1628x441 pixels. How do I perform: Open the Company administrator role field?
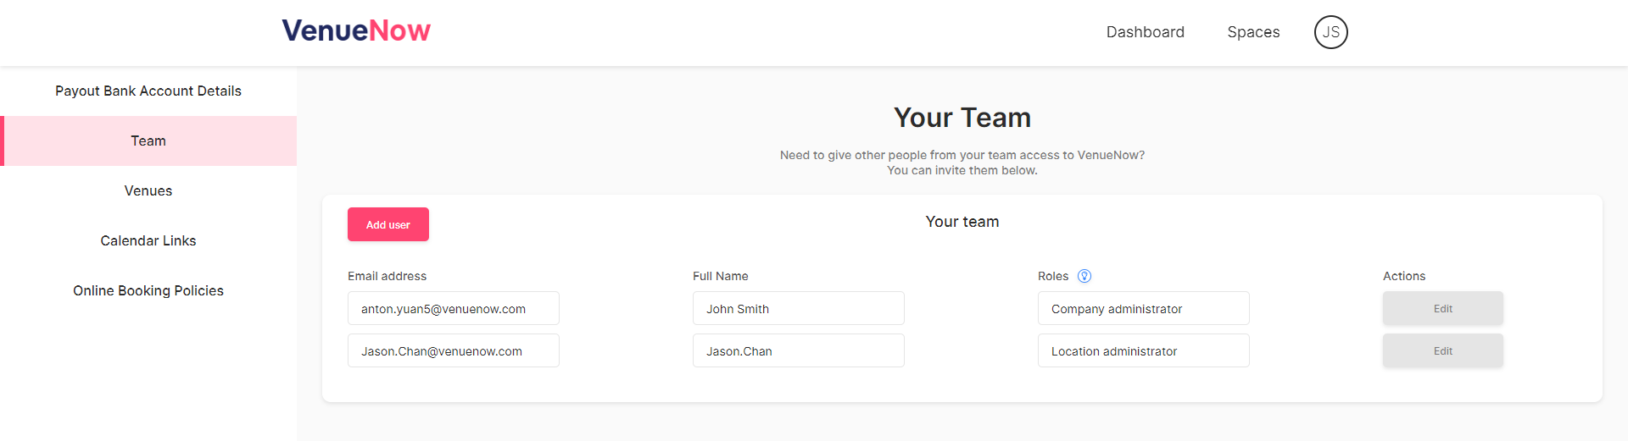coord(1144,308)
